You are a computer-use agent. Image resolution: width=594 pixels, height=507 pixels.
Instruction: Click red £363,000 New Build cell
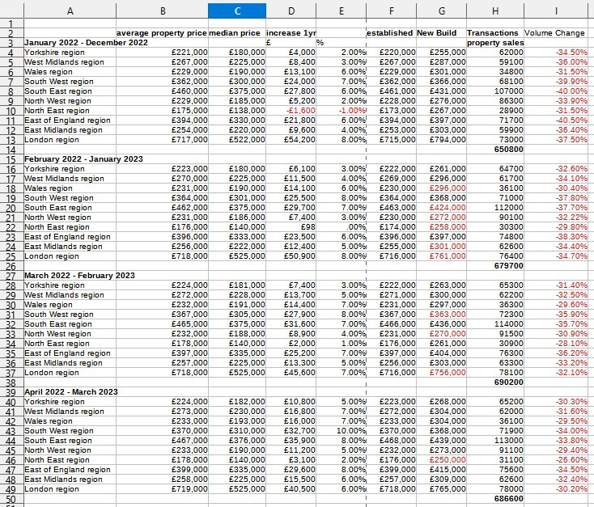tap(441, 315)
